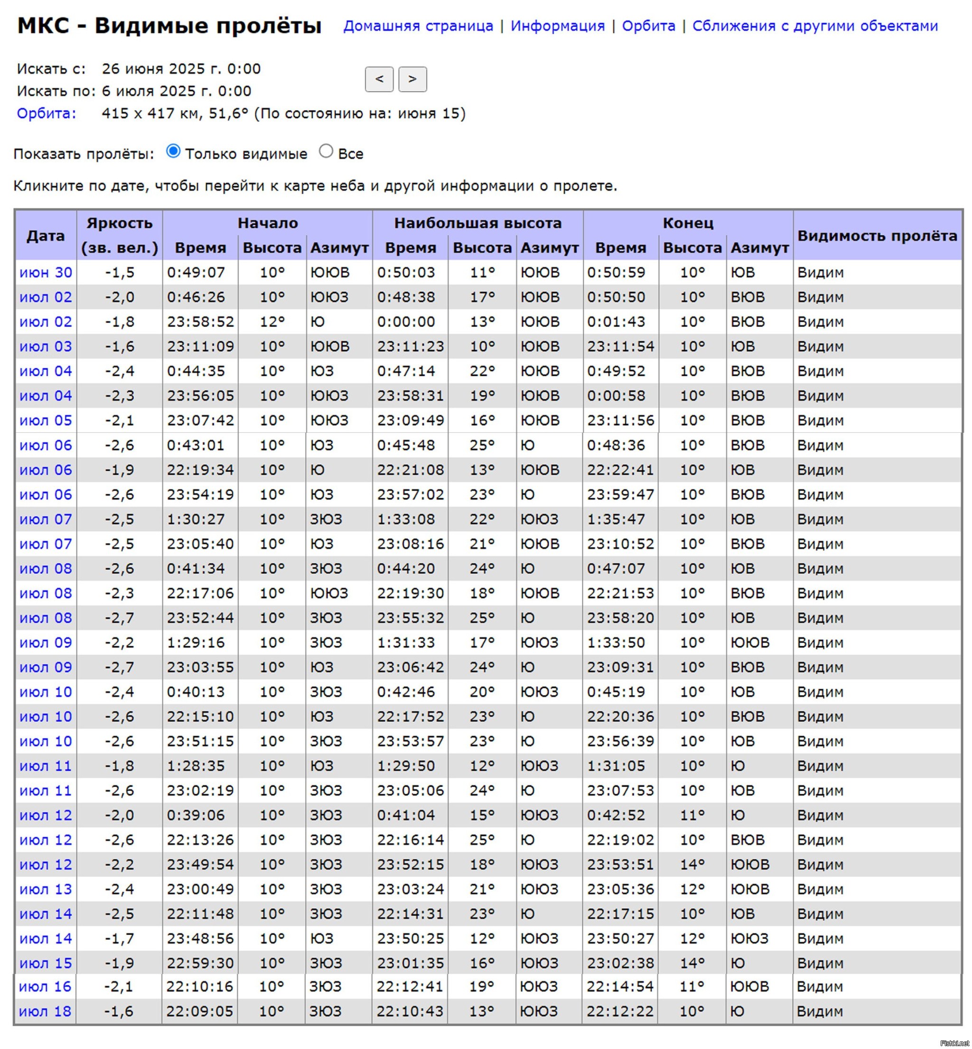
Task: Open июл 09 pass starting at 23:03:55
Action: pos(46,668)
